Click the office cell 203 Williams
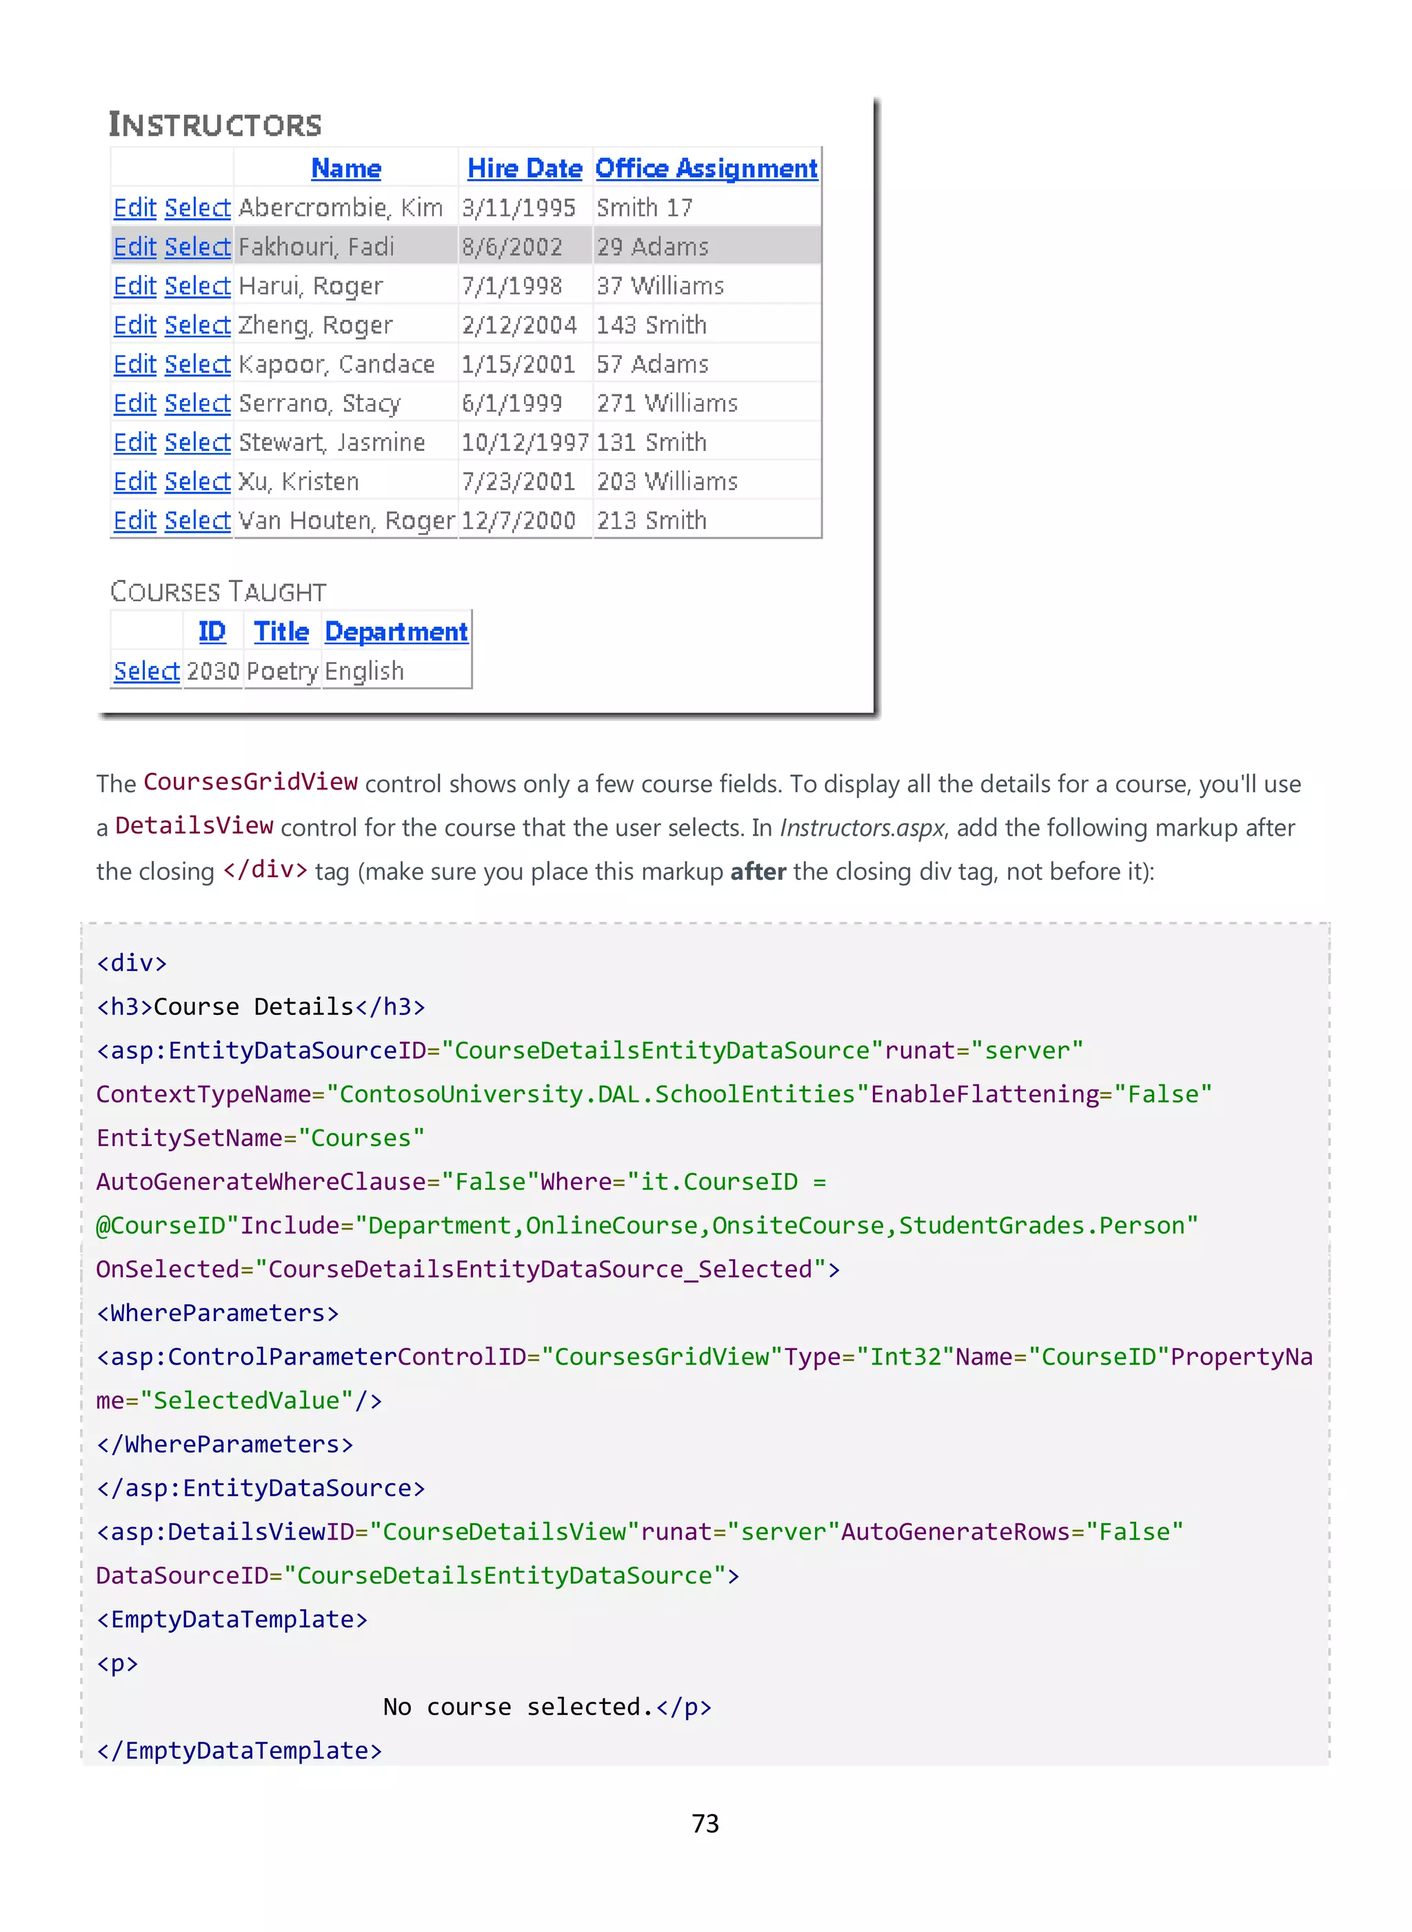The width and height of the screenshot is (1412, 1932). [x=667, y=482]
